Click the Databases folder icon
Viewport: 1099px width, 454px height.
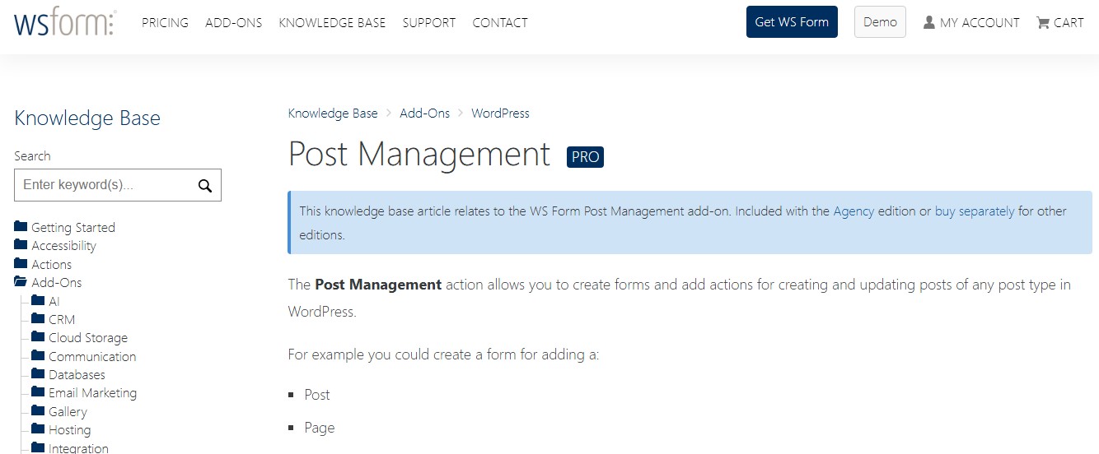point(38,373)
